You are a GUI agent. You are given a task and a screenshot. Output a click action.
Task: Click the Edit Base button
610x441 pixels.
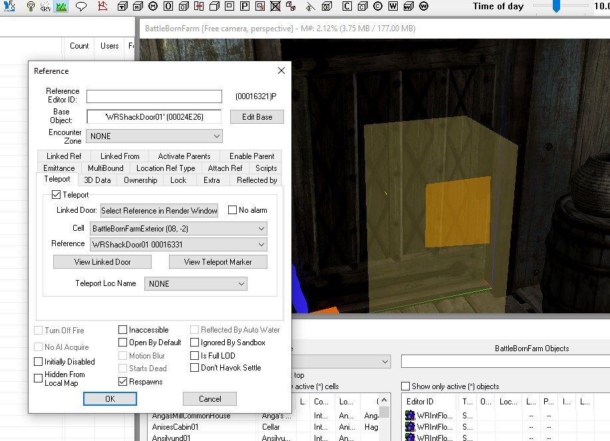click(x=257, y=116)
